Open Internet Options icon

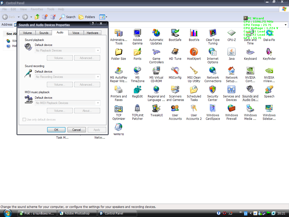point(213,56)
